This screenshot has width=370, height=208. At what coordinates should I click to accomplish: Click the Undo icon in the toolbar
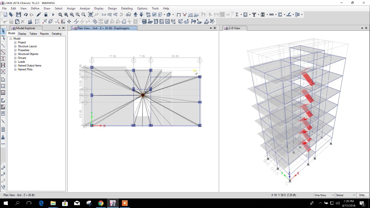pyautogui.click(x=26, y=14)
